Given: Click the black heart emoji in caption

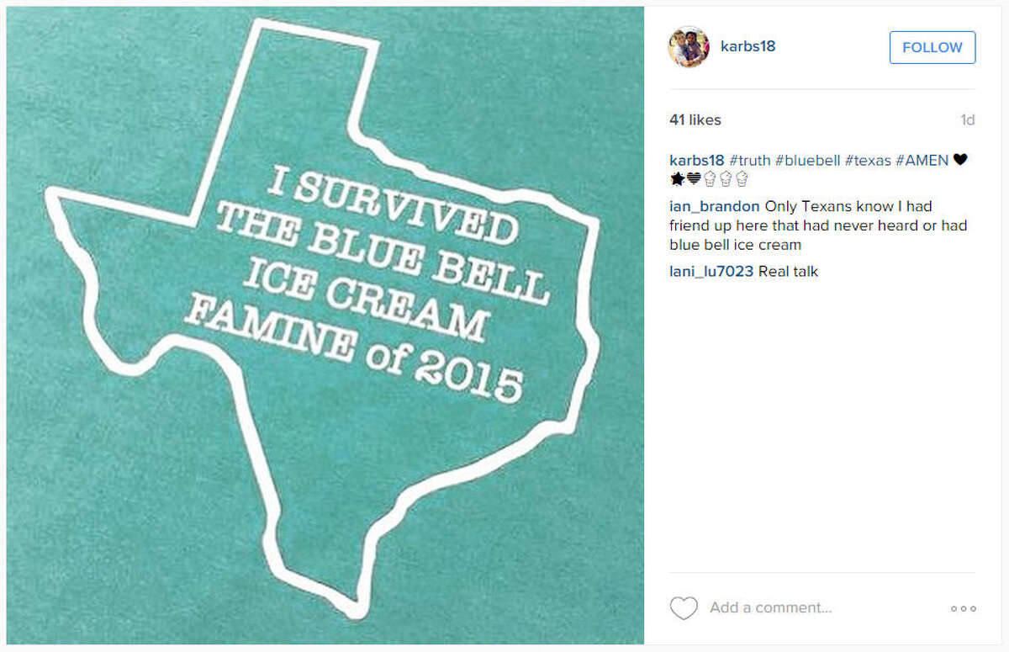Looking at the screenshot, I should coord(960,160).
